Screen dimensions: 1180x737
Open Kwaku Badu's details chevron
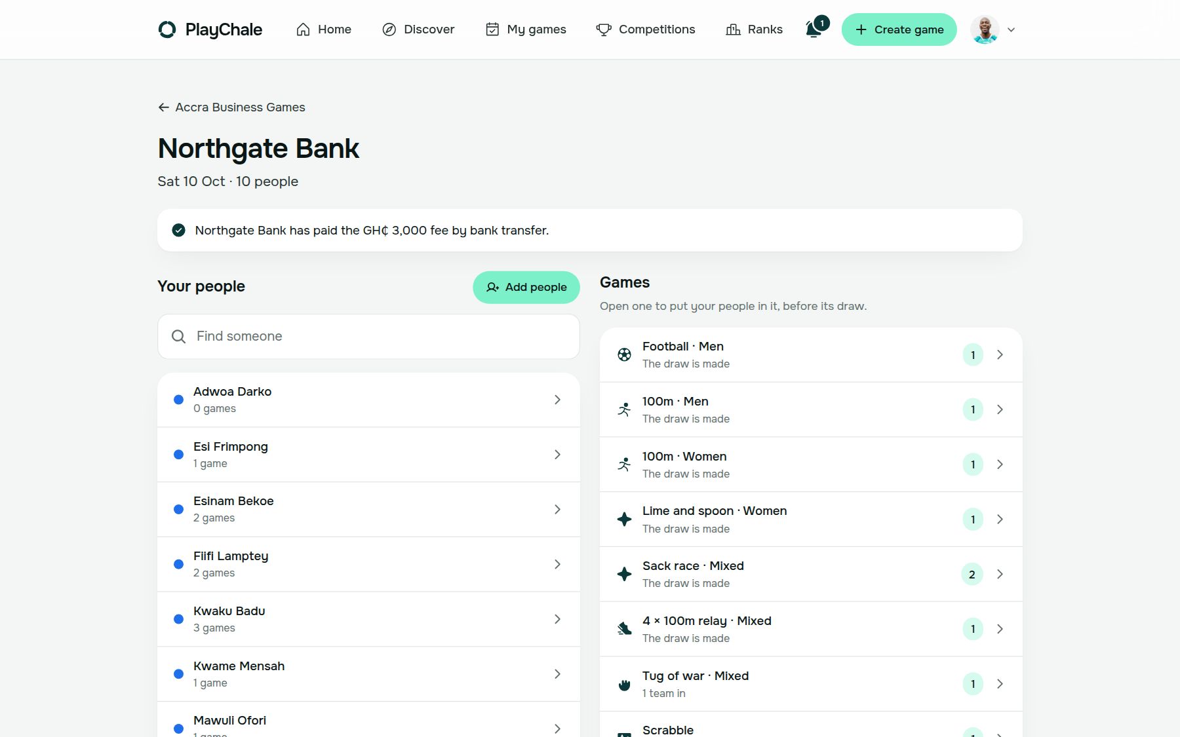click(x=557, y=619)
